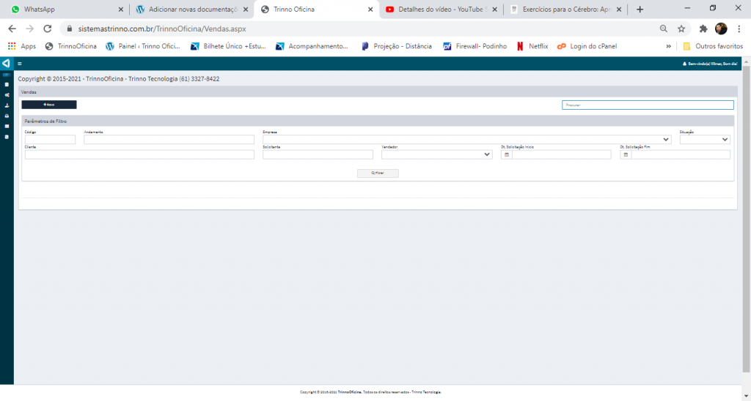751x401 pixels.
Task: Click the Procurar search field
Action: click(x=647, y=105)
